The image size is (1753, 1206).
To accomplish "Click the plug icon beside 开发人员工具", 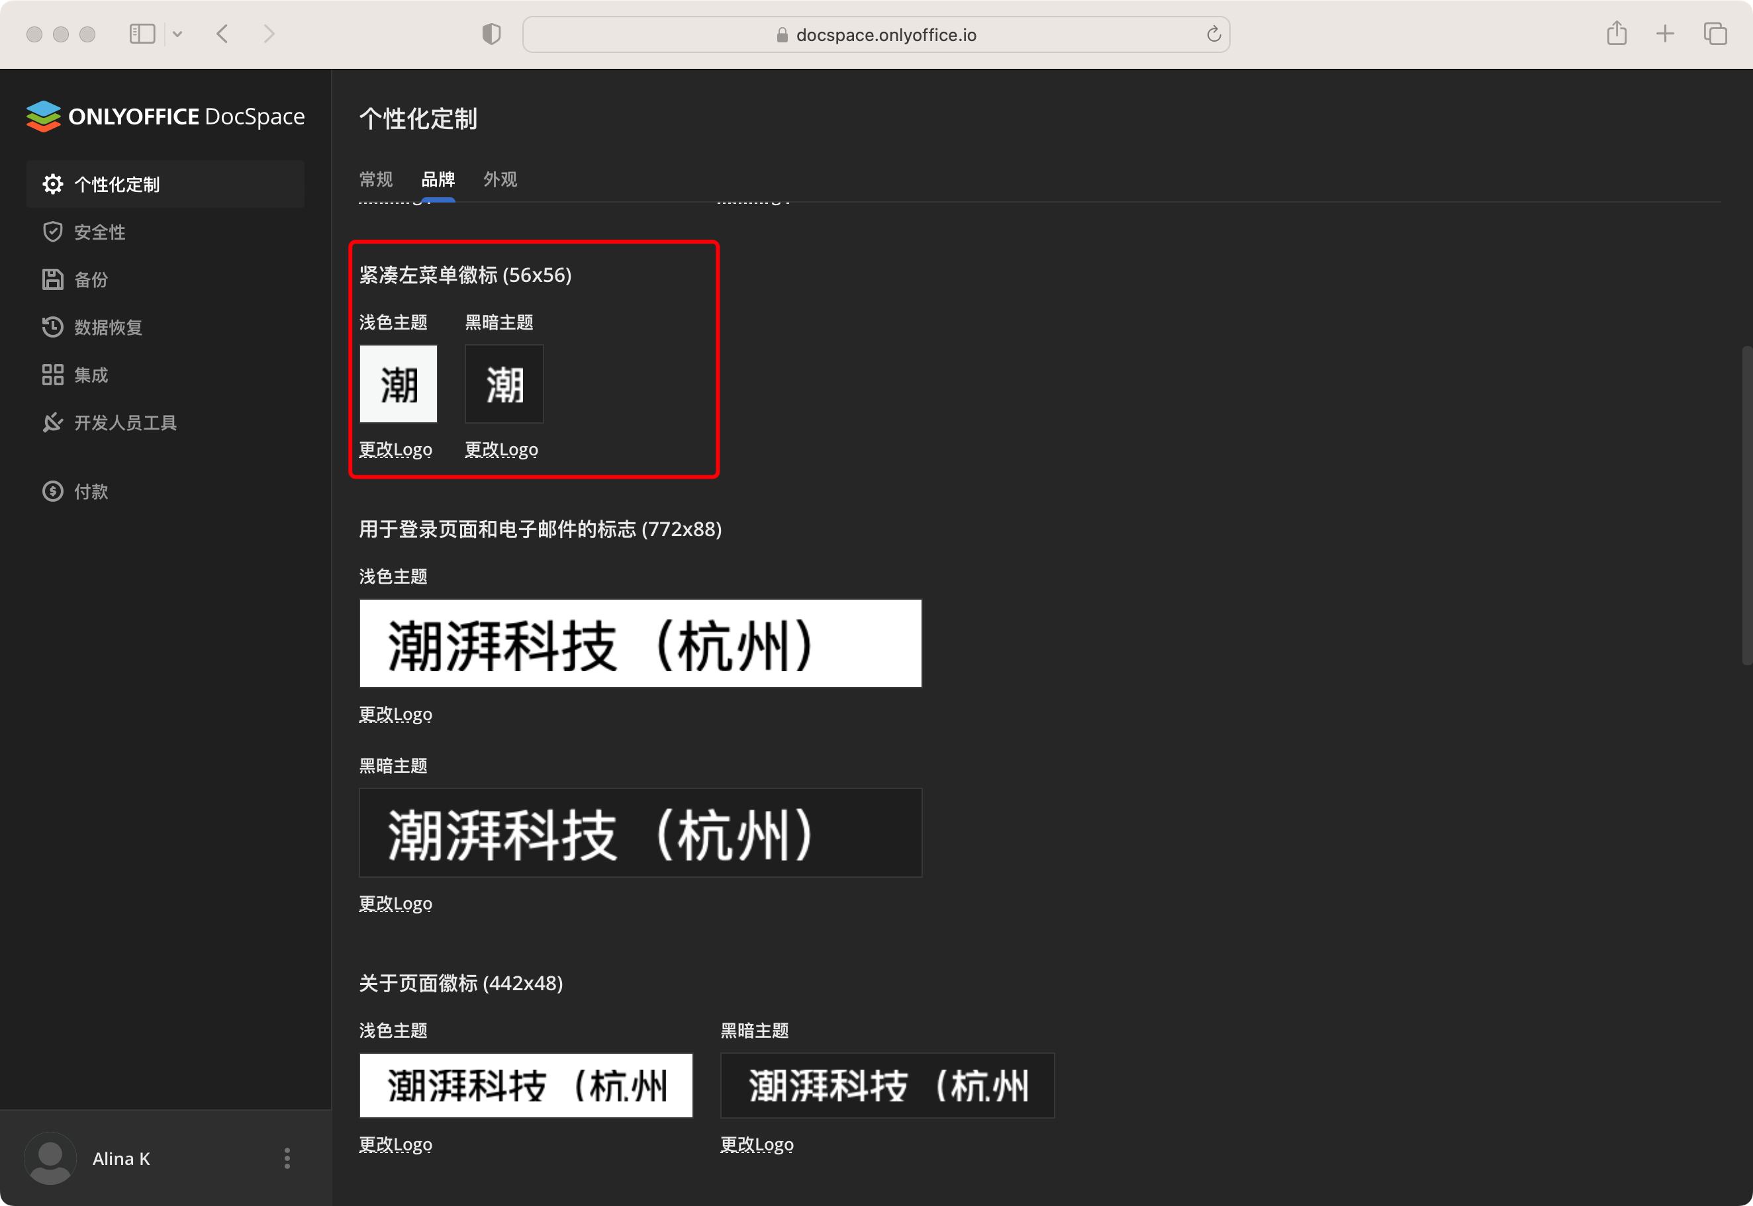I will tap(52, 422).
